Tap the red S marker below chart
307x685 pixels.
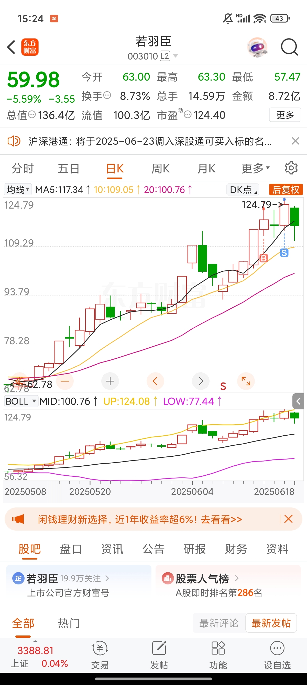(223, 386)
